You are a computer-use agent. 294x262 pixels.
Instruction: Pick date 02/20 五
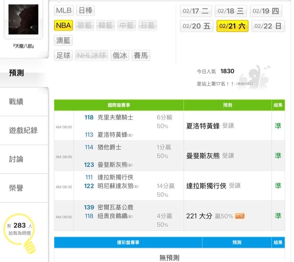coord(197,26)
